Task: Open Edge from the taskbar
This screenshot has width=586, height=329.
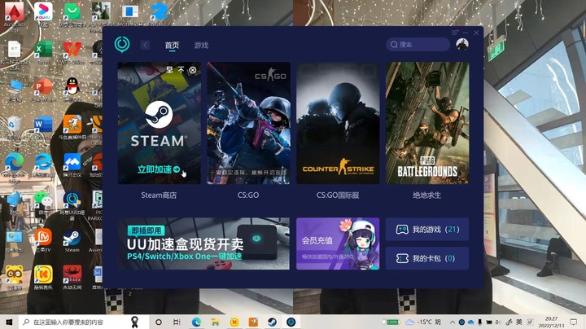Action: tap(197, 322)
